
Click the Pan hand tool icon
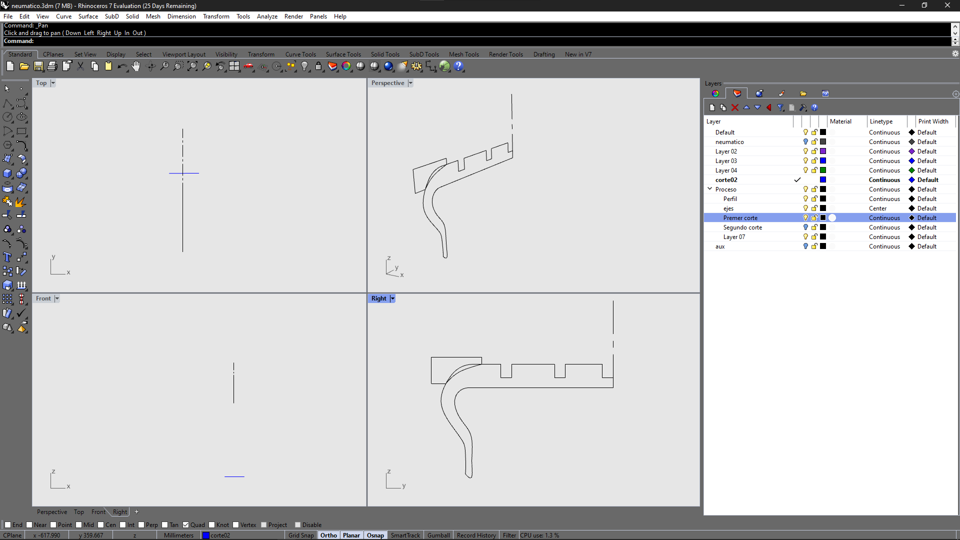coord(136,66)
